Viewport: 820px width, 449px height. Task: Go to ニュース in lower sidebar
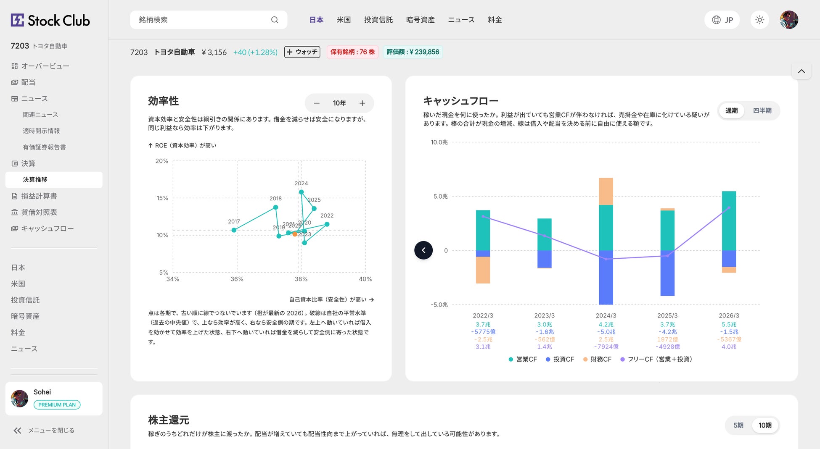24,349
